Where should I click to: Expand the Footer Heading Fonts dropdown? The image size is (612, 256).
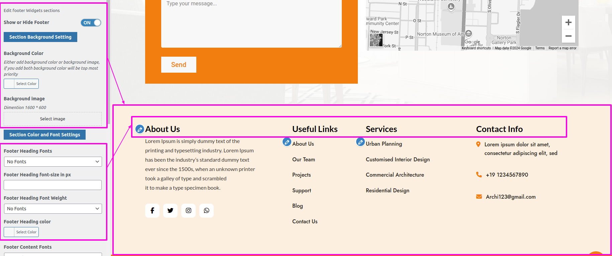[x=53, y=162]
